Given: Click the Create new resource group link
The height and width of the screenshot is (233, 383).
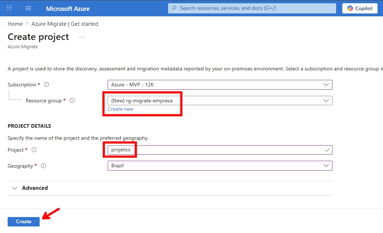Looking at the screenshot, I should pyautogui.click(x=121, y=109).
